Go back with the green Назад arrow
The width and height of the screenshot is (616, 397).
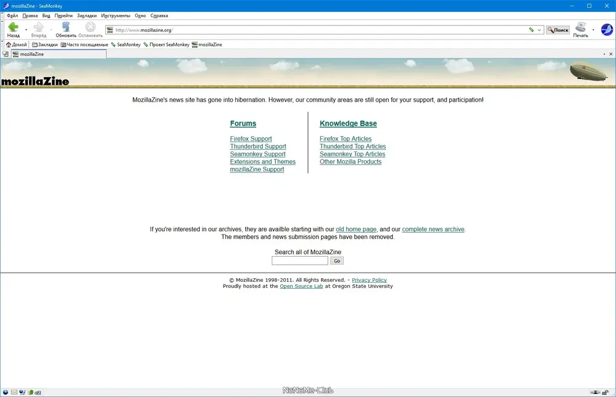(x=13, y=30)
